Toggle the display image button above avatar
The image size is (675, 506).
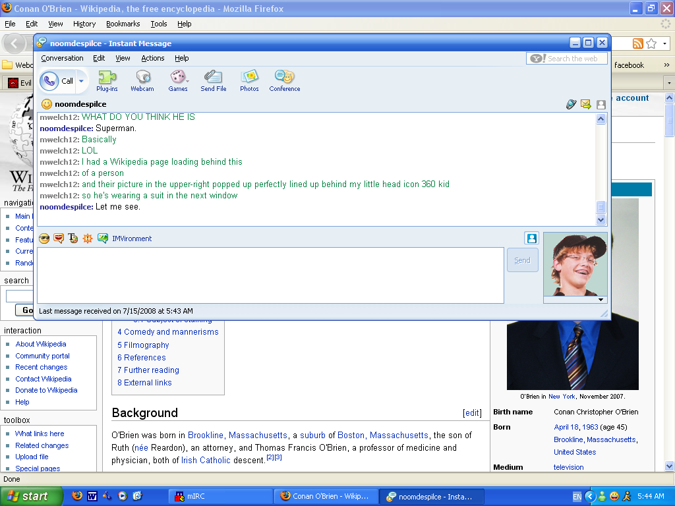(x=532, y=238)
